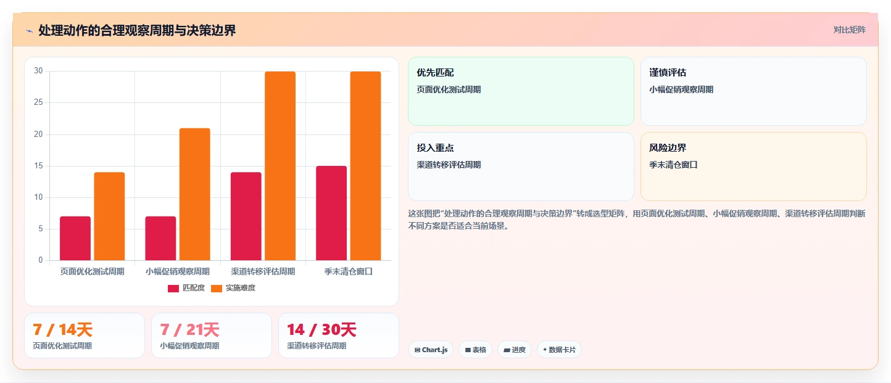Click 渠道转移评估周期 orange 实施难度 bar
Image resolution: width=891 pixels, height=383 pixels.
coord(280,166)
